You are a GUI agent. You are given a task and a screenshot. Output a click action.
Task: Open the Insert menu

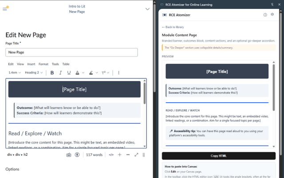point(32,64)
